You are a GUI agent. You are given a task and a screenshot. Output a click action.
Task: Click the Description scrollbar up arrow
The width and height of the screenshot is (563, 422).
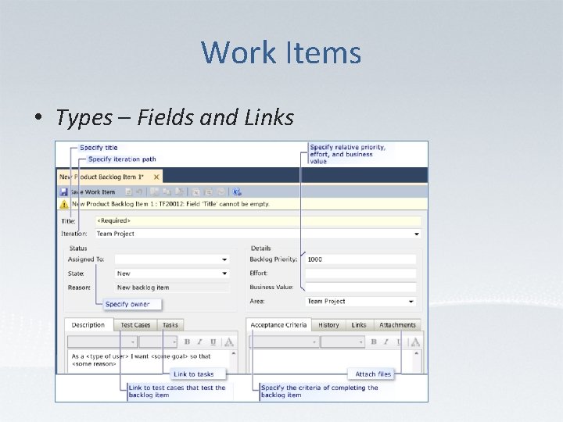(x=234, y=353)
